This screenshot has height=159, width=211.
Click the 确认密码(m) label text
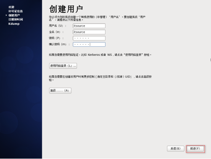[59, 44]
